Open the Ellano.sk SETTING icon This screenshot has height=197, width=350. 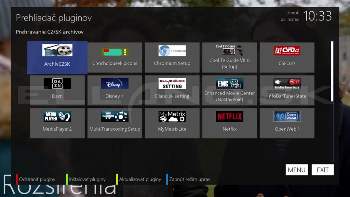tap(172, 83)
